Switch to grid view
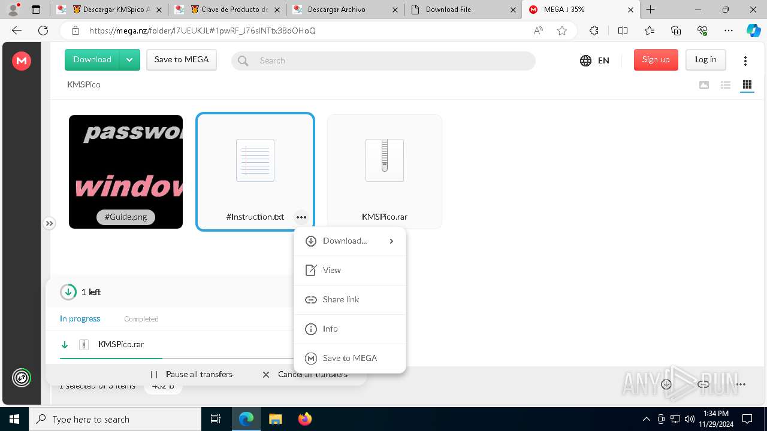767x431 pixels. click(747, 85)
